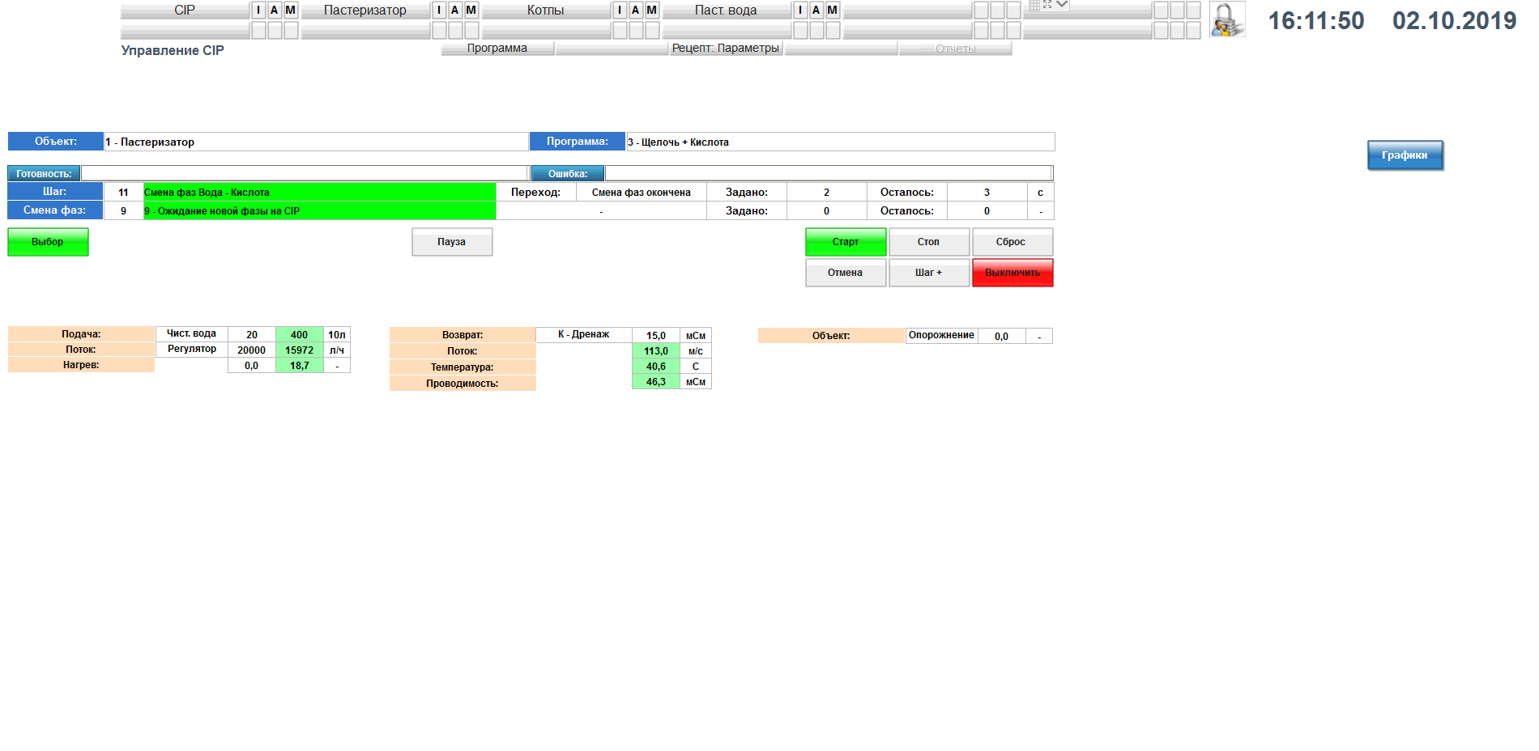
Task: Open the Объект selection field showing Пастеризатор
Action: click(316, 142)
